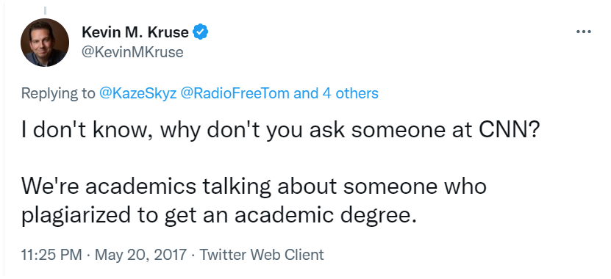
Task: Click the 11:25 PM timestamp
Action: click(x=51, y=255)
